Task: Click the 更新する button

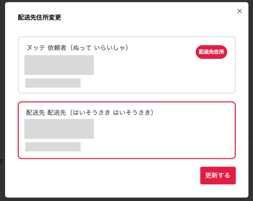Action: (x=218, y=175)
